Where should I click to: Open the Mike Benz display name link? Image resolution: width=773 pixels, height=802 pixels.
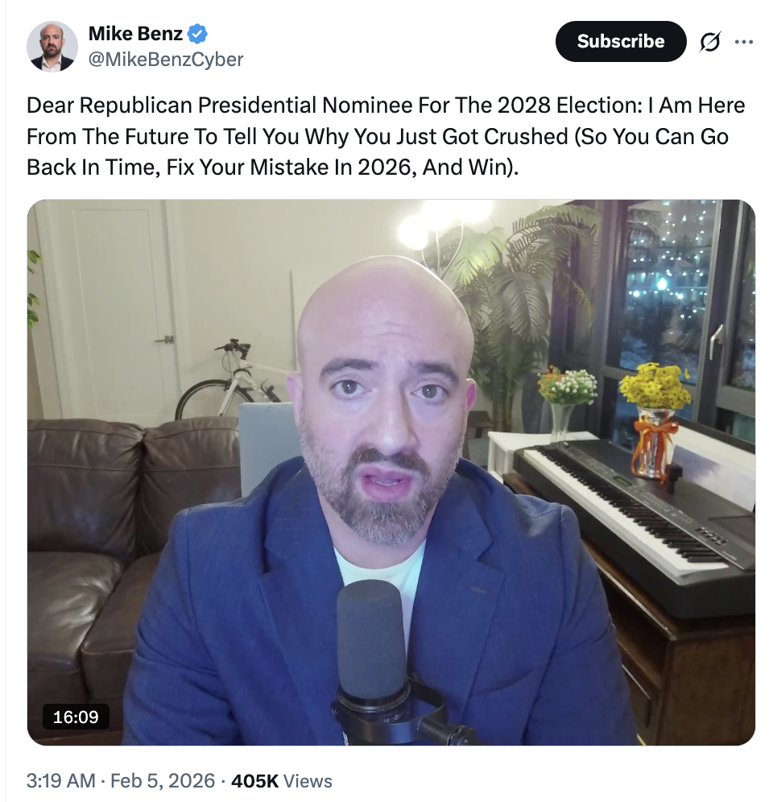tap(135, 34)
